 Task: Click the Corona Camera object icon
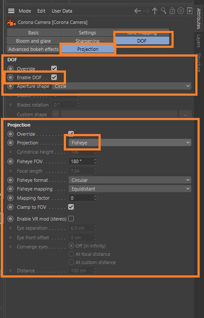[x=11, y=22]
